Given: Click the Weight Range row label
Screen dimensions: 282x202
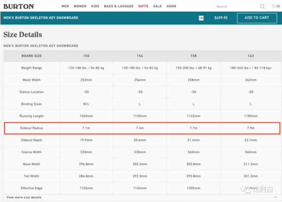Looking at the screenshot, I should (x=32, y=68).
